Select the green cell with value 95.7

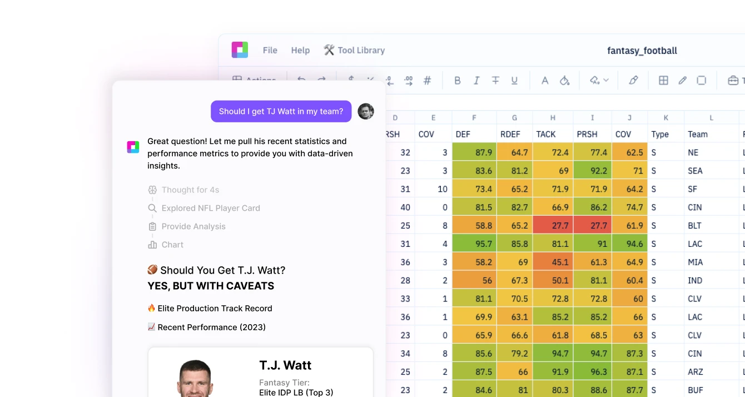[474, 244]
